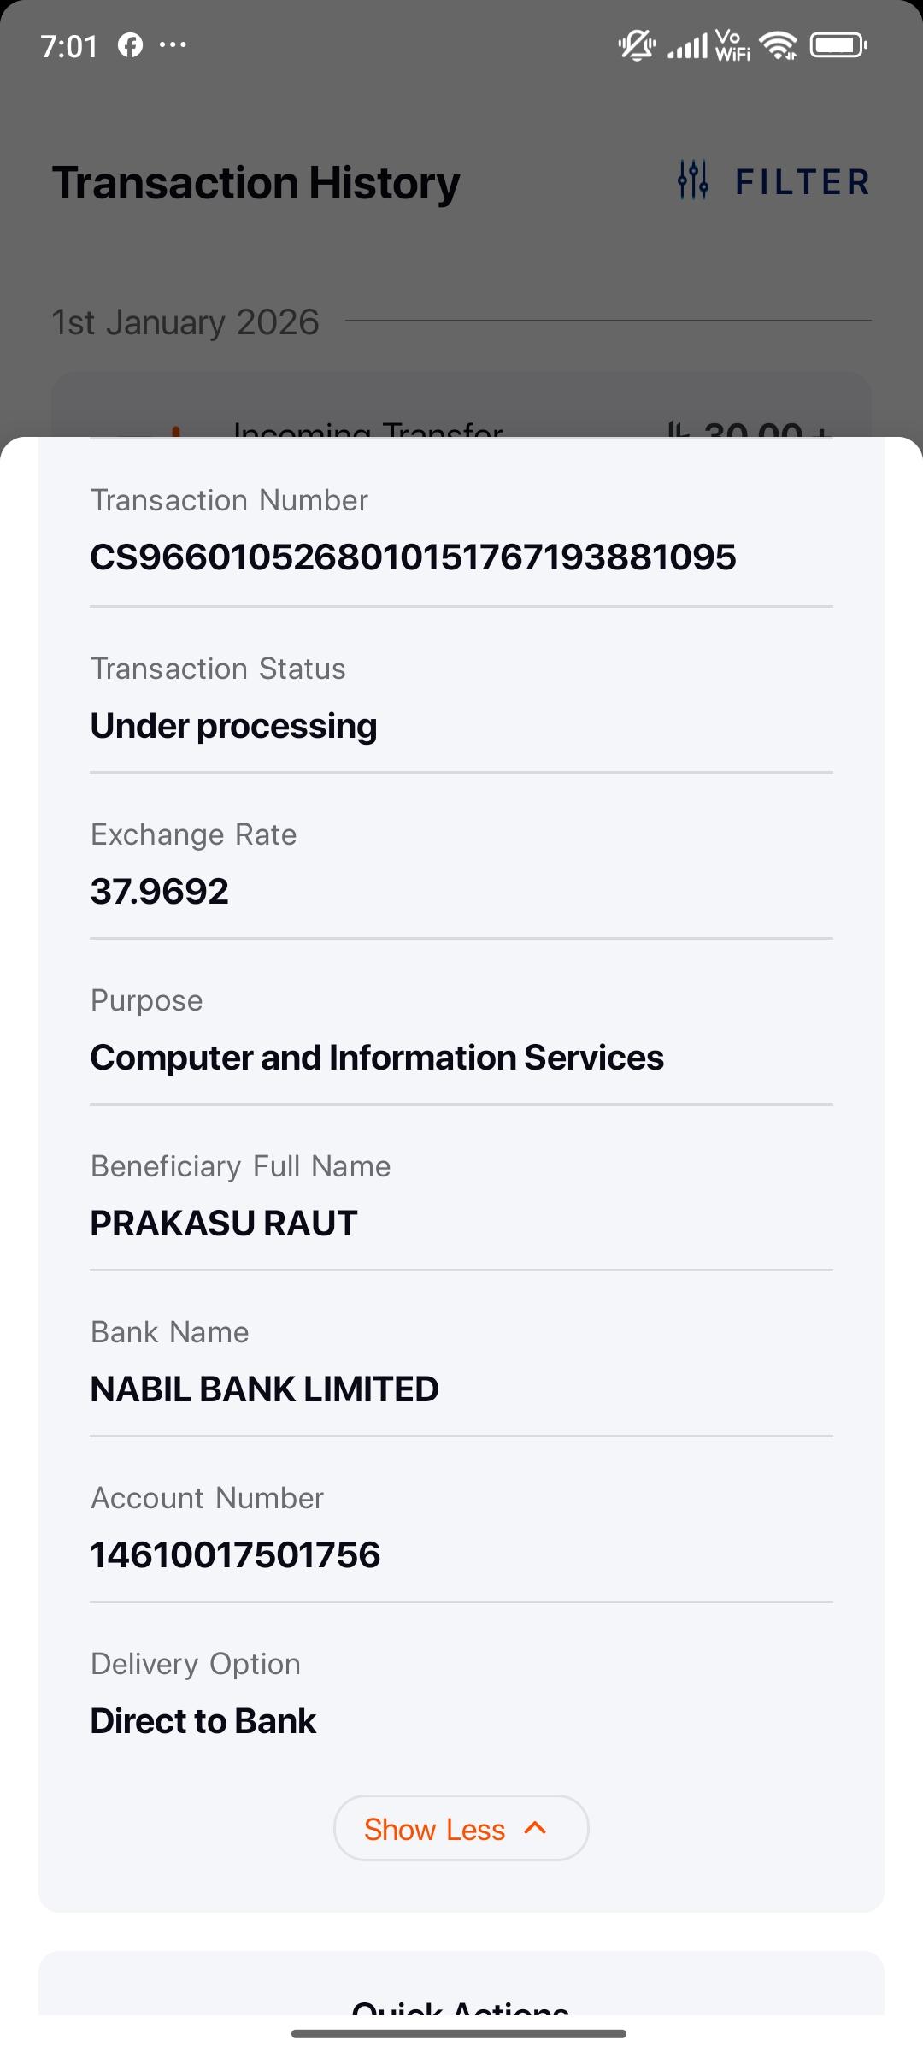Collapse details with the Show Less chevron
This screenshot has width=923, height=2052.
[x=535, y=1828]
